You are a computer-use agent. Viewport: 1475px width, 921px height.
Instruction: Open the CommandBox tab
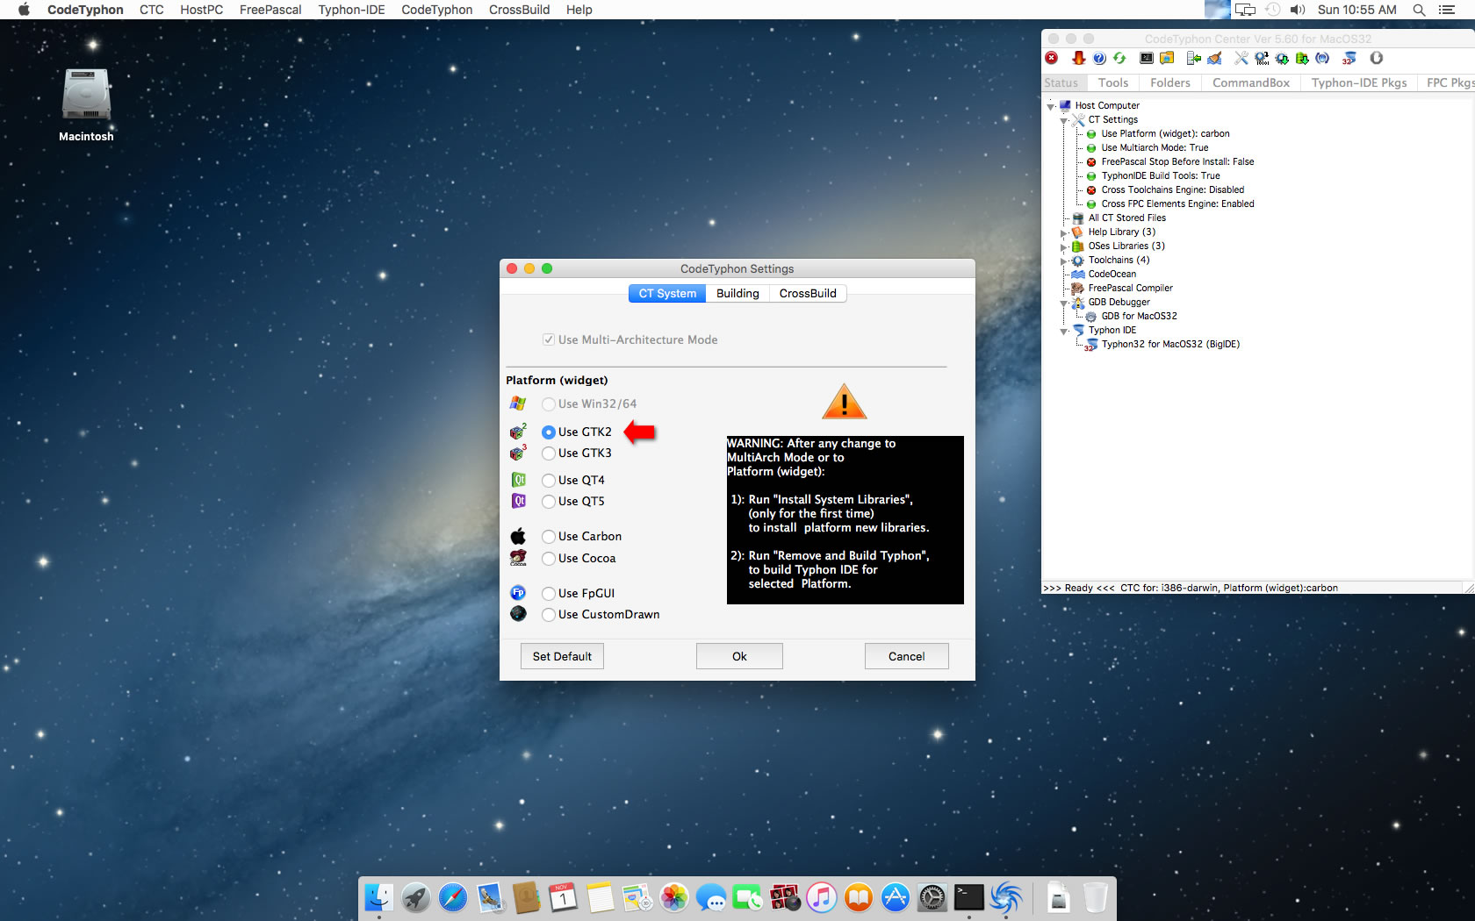(x=1251, y=82)
